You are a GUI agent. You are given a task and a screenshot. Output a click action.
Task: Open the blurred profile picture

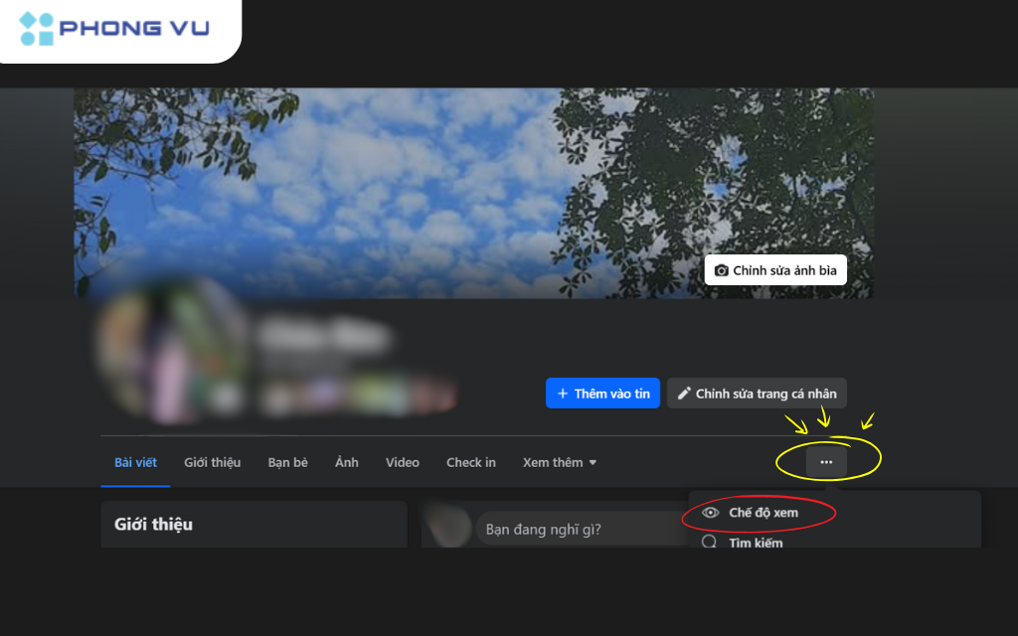(x=171, y=348)
